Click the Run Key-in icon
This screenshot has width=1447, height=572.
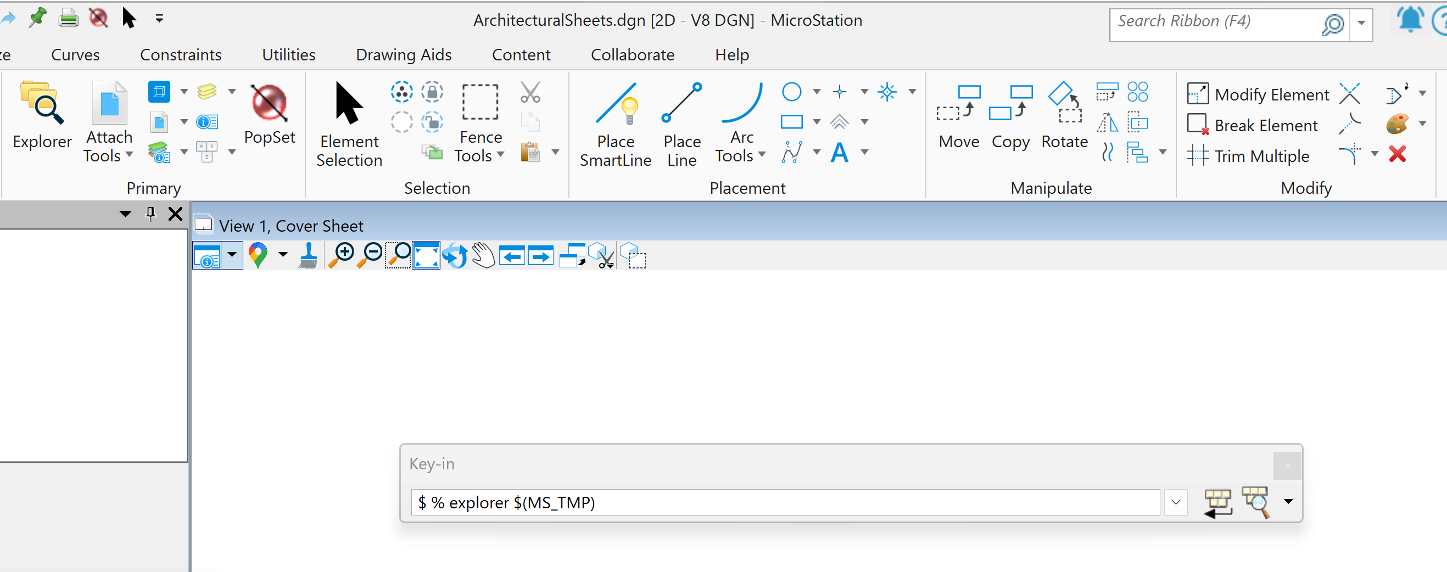(1217, 502)
